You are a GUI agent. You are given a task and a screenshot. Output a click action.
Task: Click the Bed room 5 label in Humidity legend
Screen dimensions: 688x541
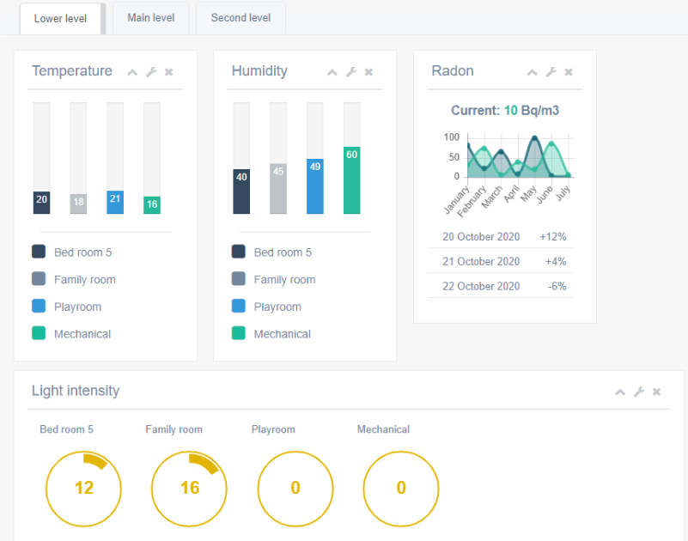(283, 252)
